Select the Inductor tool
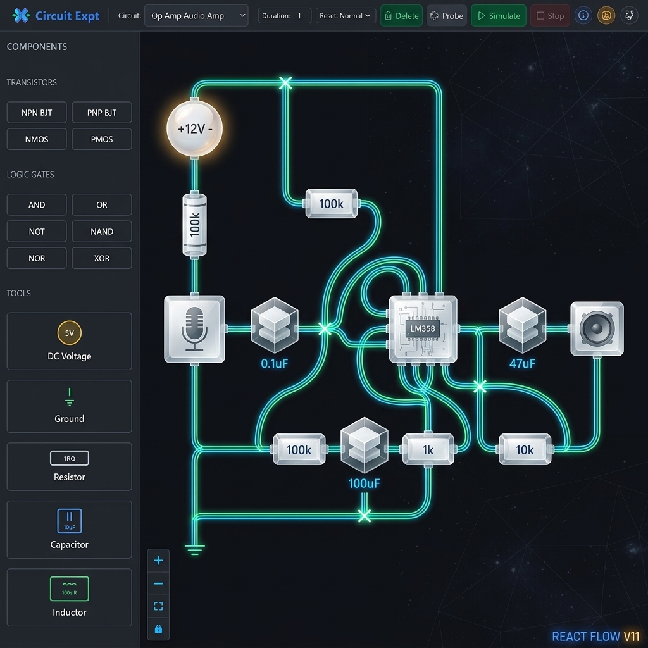 [x=70, y=597]
